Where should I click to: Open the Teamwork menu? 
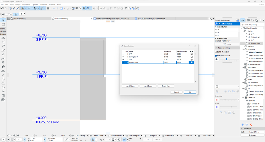[44, 4]
